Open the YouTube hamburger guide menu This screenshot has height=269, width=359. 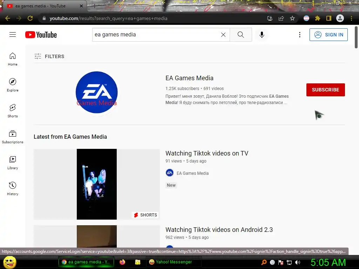pyautogui.click(x=13, y=35)
